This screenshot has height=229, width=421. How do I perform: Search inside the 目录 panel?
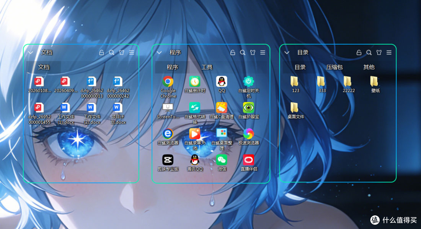pos(369,53)
